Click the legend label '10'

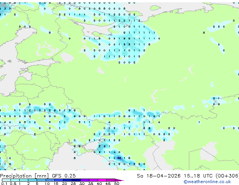point(47,183)
